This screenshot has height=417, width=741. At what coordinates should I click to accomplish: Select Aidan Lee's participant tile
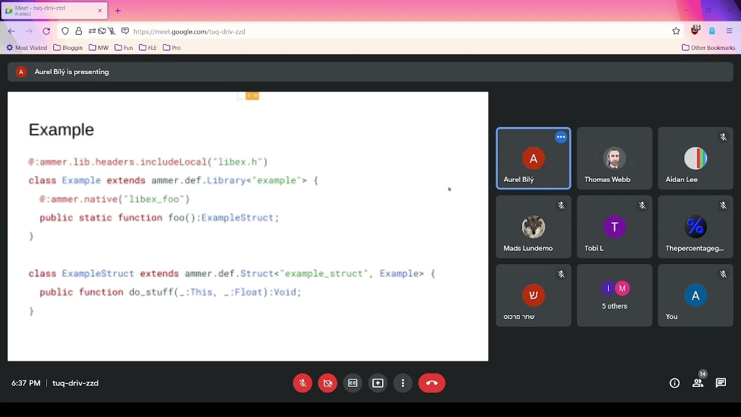[x=696, y=158]
